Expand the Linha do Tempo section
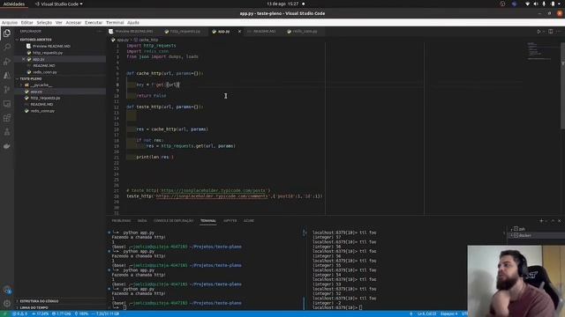 tap(34, 307)
